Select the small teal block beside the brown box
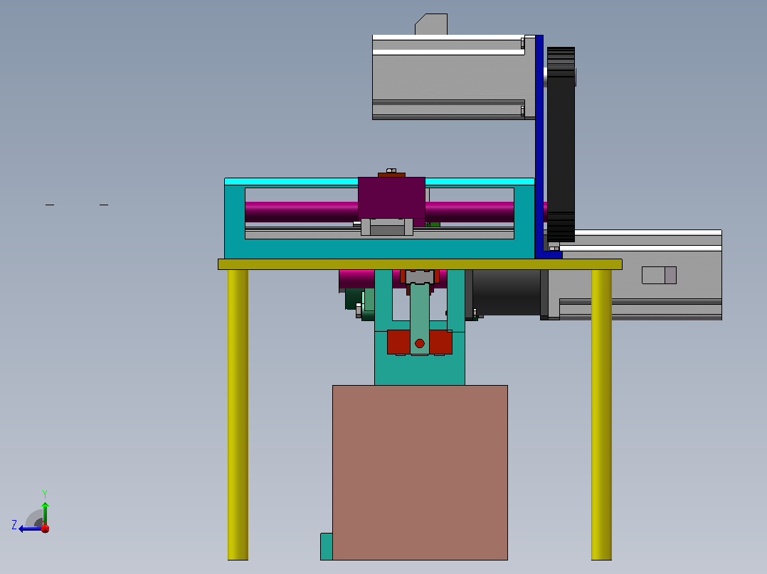This screenshot has height=574, width=767. tap(327, 546)
